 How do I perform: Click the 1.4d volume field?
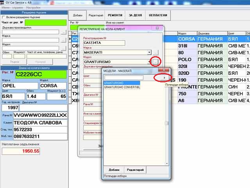pyautogui.click(x=36, y=96)
